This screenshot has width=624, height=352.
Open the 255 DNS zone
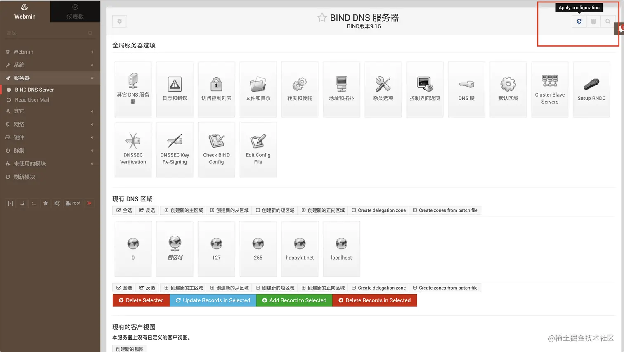(x=258, y=248)
